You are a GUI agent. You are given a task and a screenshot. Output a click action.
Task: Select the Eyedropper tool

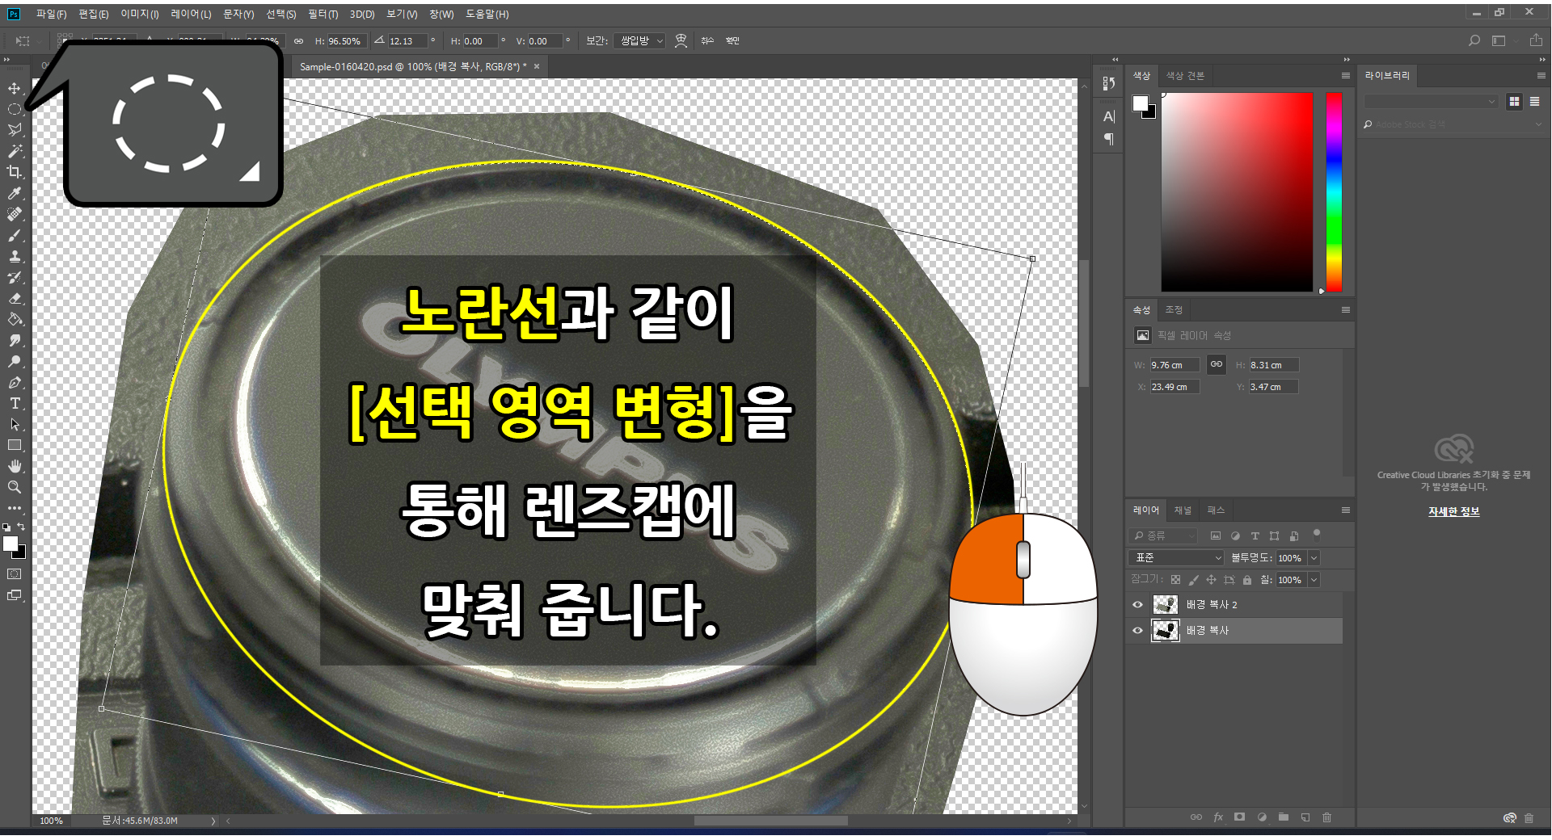click(x=15, y=193)
